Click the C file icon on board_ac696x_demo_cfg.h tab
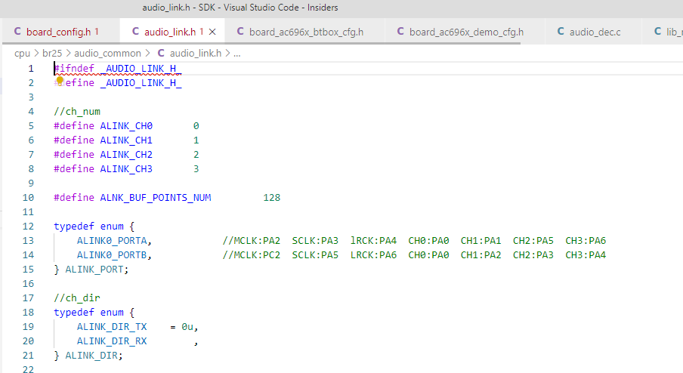This screenshot has height=373, width=683. (400, 32)
